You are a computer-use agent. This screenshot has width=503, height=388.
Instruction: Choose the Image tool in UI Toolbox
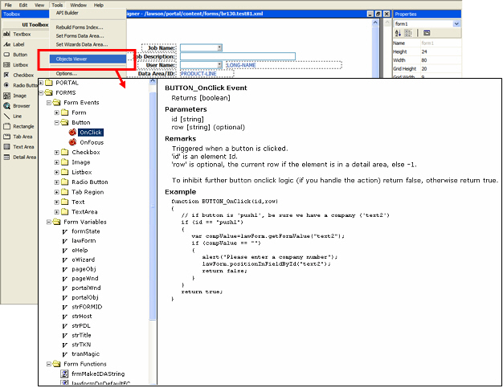coord(15,96)
